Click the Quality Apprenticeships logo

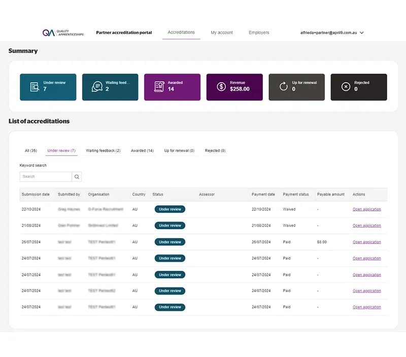56,32
